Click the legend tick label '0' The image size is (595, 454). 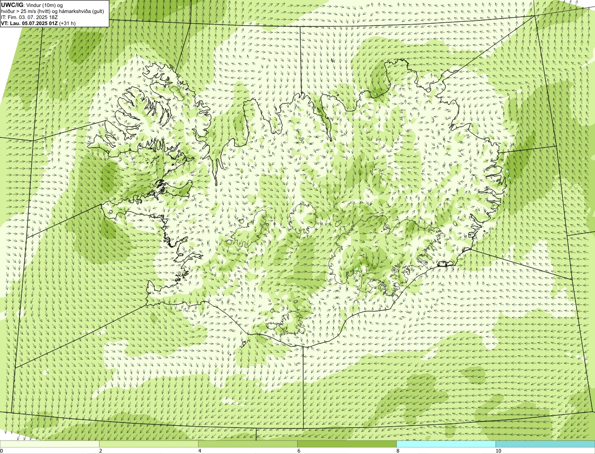(x=2, y=451)
